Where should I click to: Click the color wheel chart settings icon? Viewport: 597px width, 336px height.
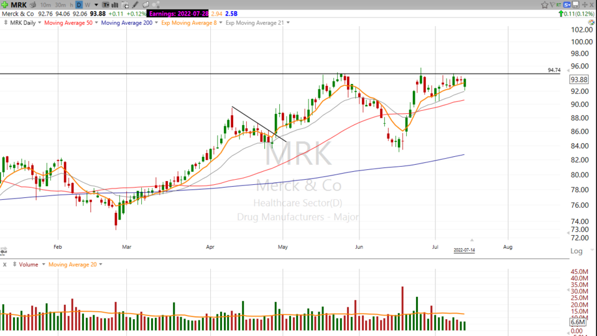pyautogui.click(x=591, y=22)
